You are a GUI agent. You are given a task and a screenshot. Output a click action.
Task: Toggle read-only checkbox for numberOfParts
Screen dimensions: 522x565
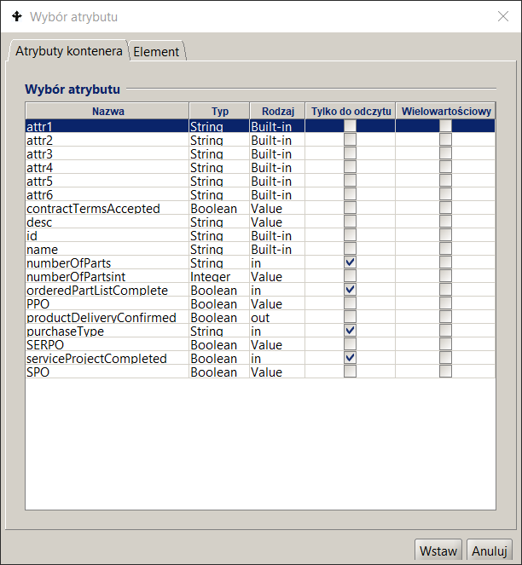pyautogui.click(x=350, y=262)
